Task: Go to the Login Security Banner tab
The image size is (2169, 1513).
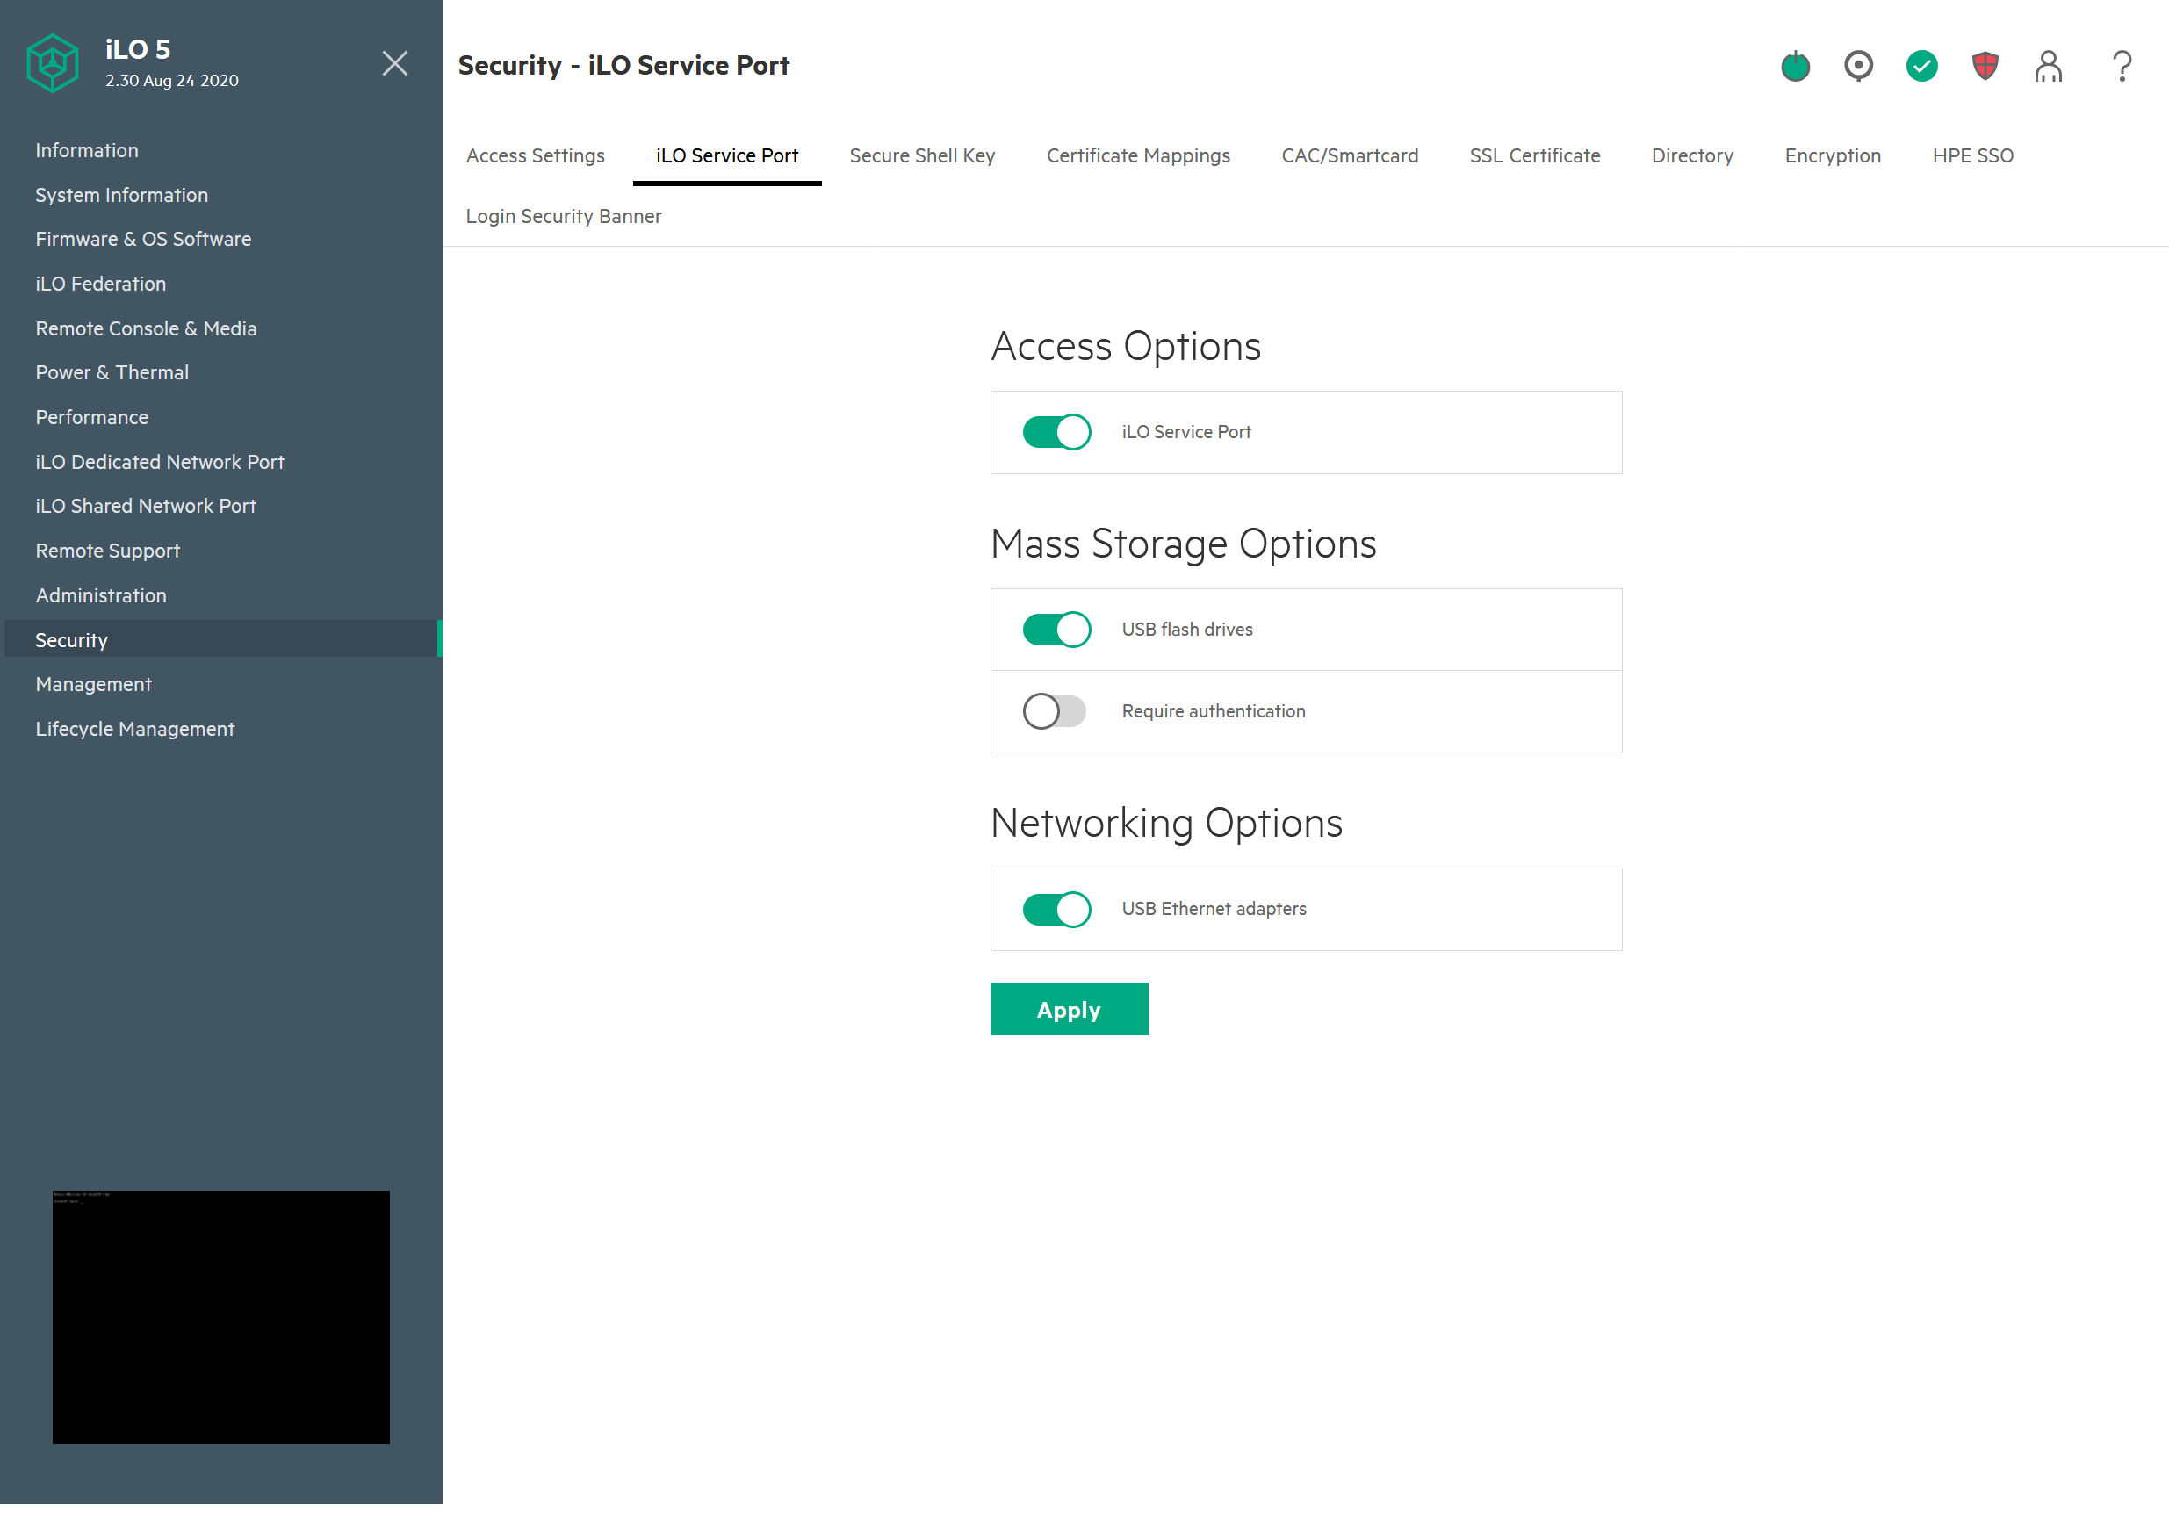Action: tap(563, 216)
